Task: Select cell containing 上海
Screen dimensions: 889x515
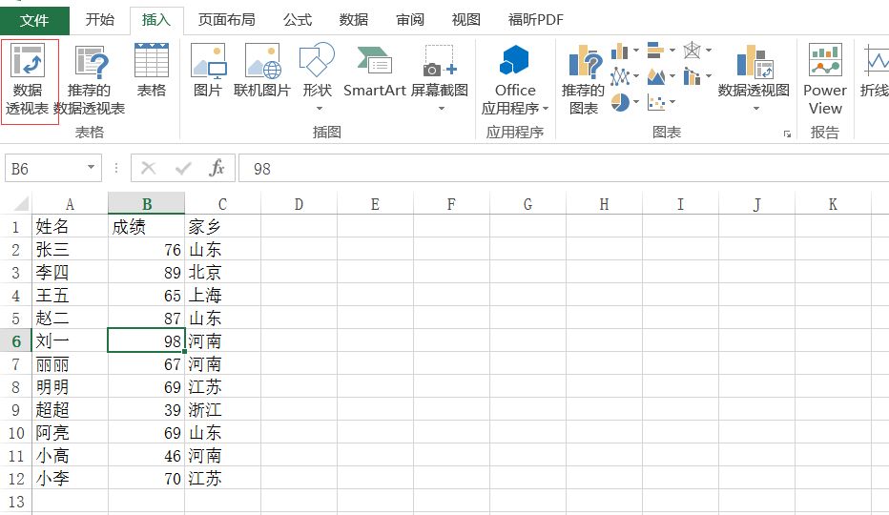Action: point(222,295)
